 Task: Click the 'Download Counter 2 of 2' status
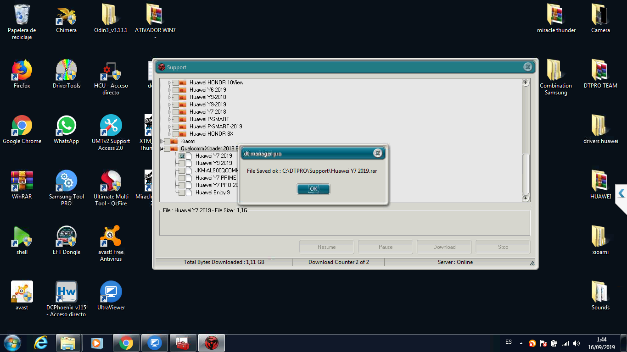339,262
